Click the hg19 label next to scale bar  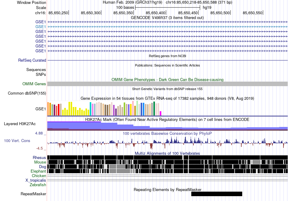pyautogui.click(x=207, y=8)
